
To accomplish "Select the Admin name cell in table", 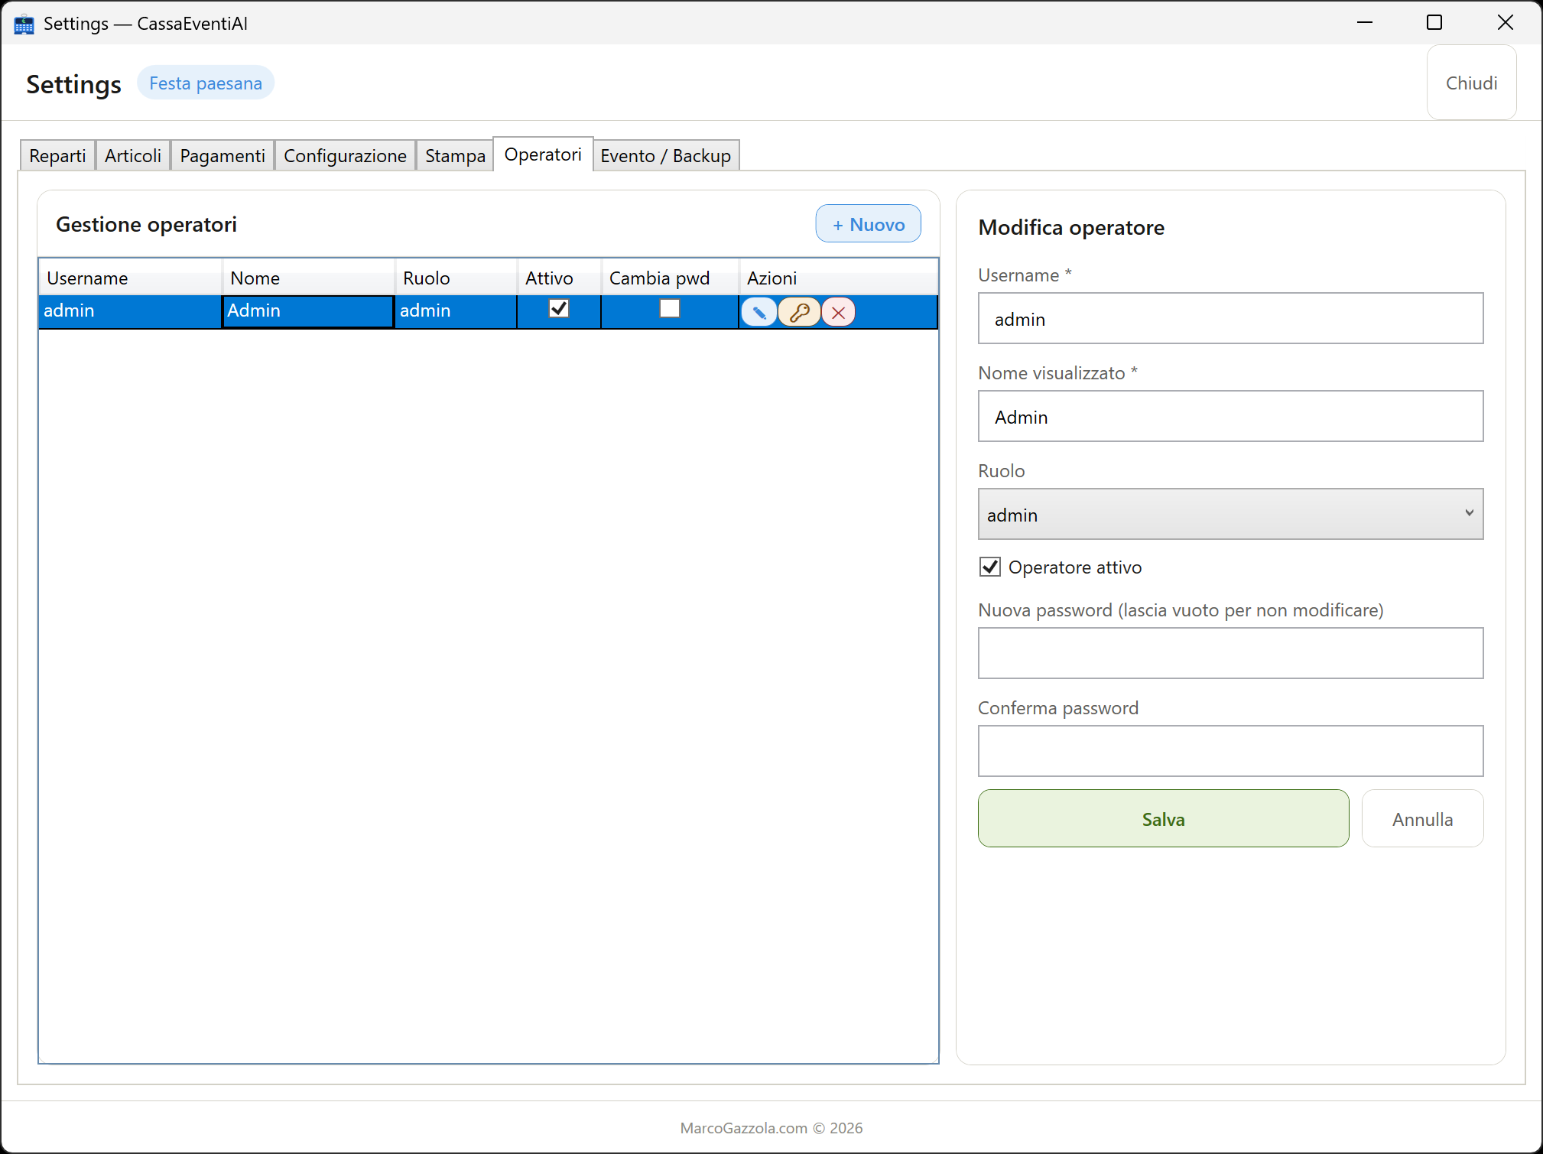I will pyautogui.click(x=308, y=311).
